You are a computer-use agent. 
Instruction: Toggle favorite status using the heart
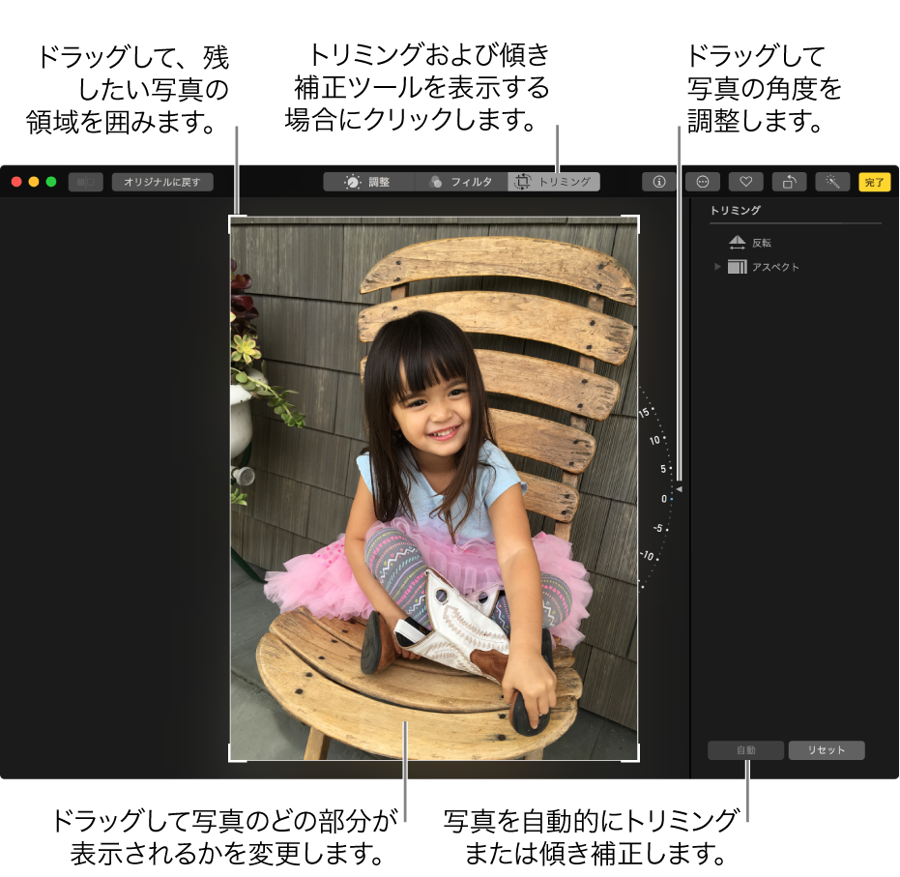(747, 181)
